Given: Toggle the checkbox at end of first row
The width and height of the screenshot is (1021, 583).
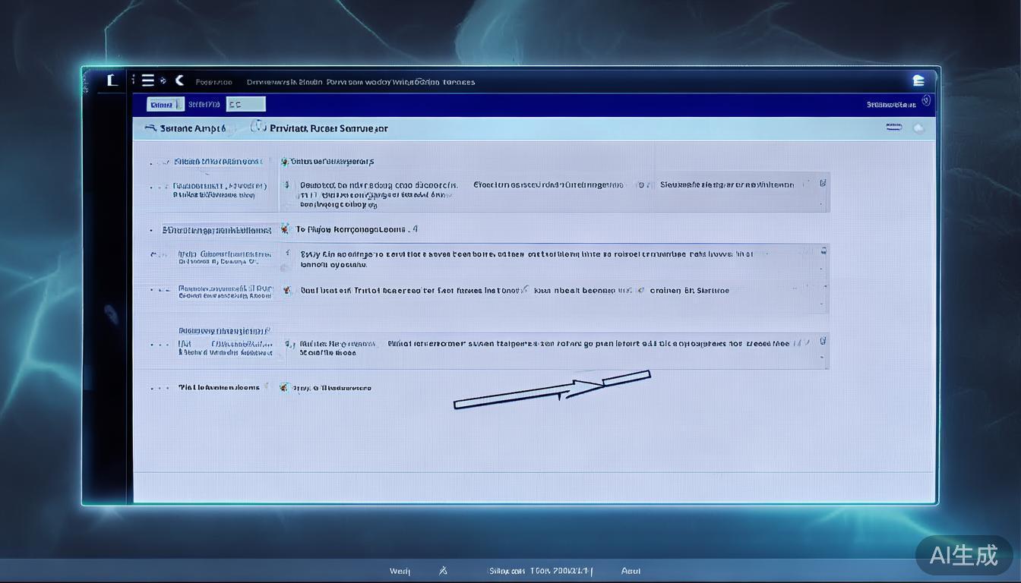Looking at the screenshot, I should click(x=823, y=183).
